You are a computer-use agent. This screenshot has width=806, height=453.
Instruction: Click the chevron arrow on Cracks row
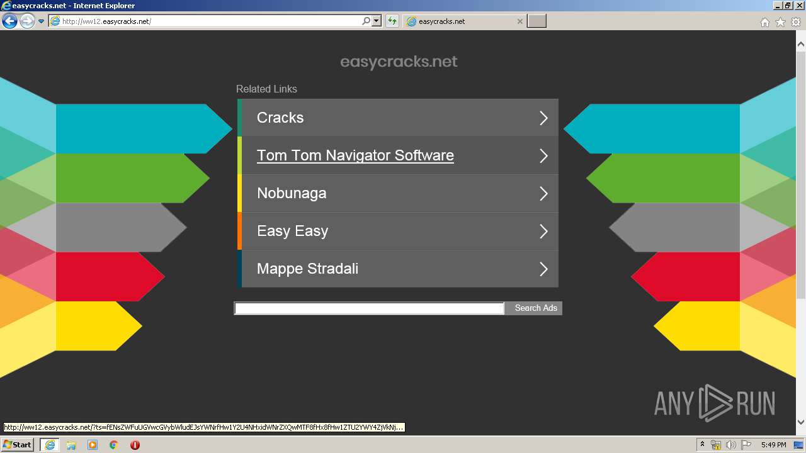543,118
